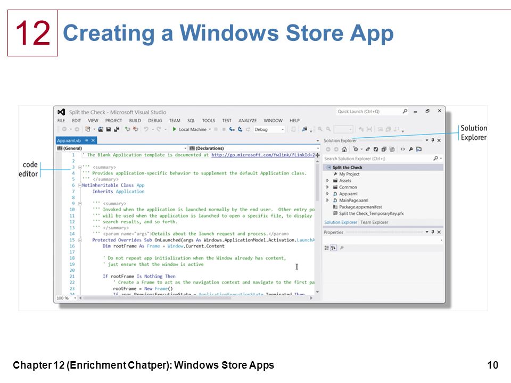Open the DEBUG menu
Viewport: 511px width, 383px height.
(155, 121)
